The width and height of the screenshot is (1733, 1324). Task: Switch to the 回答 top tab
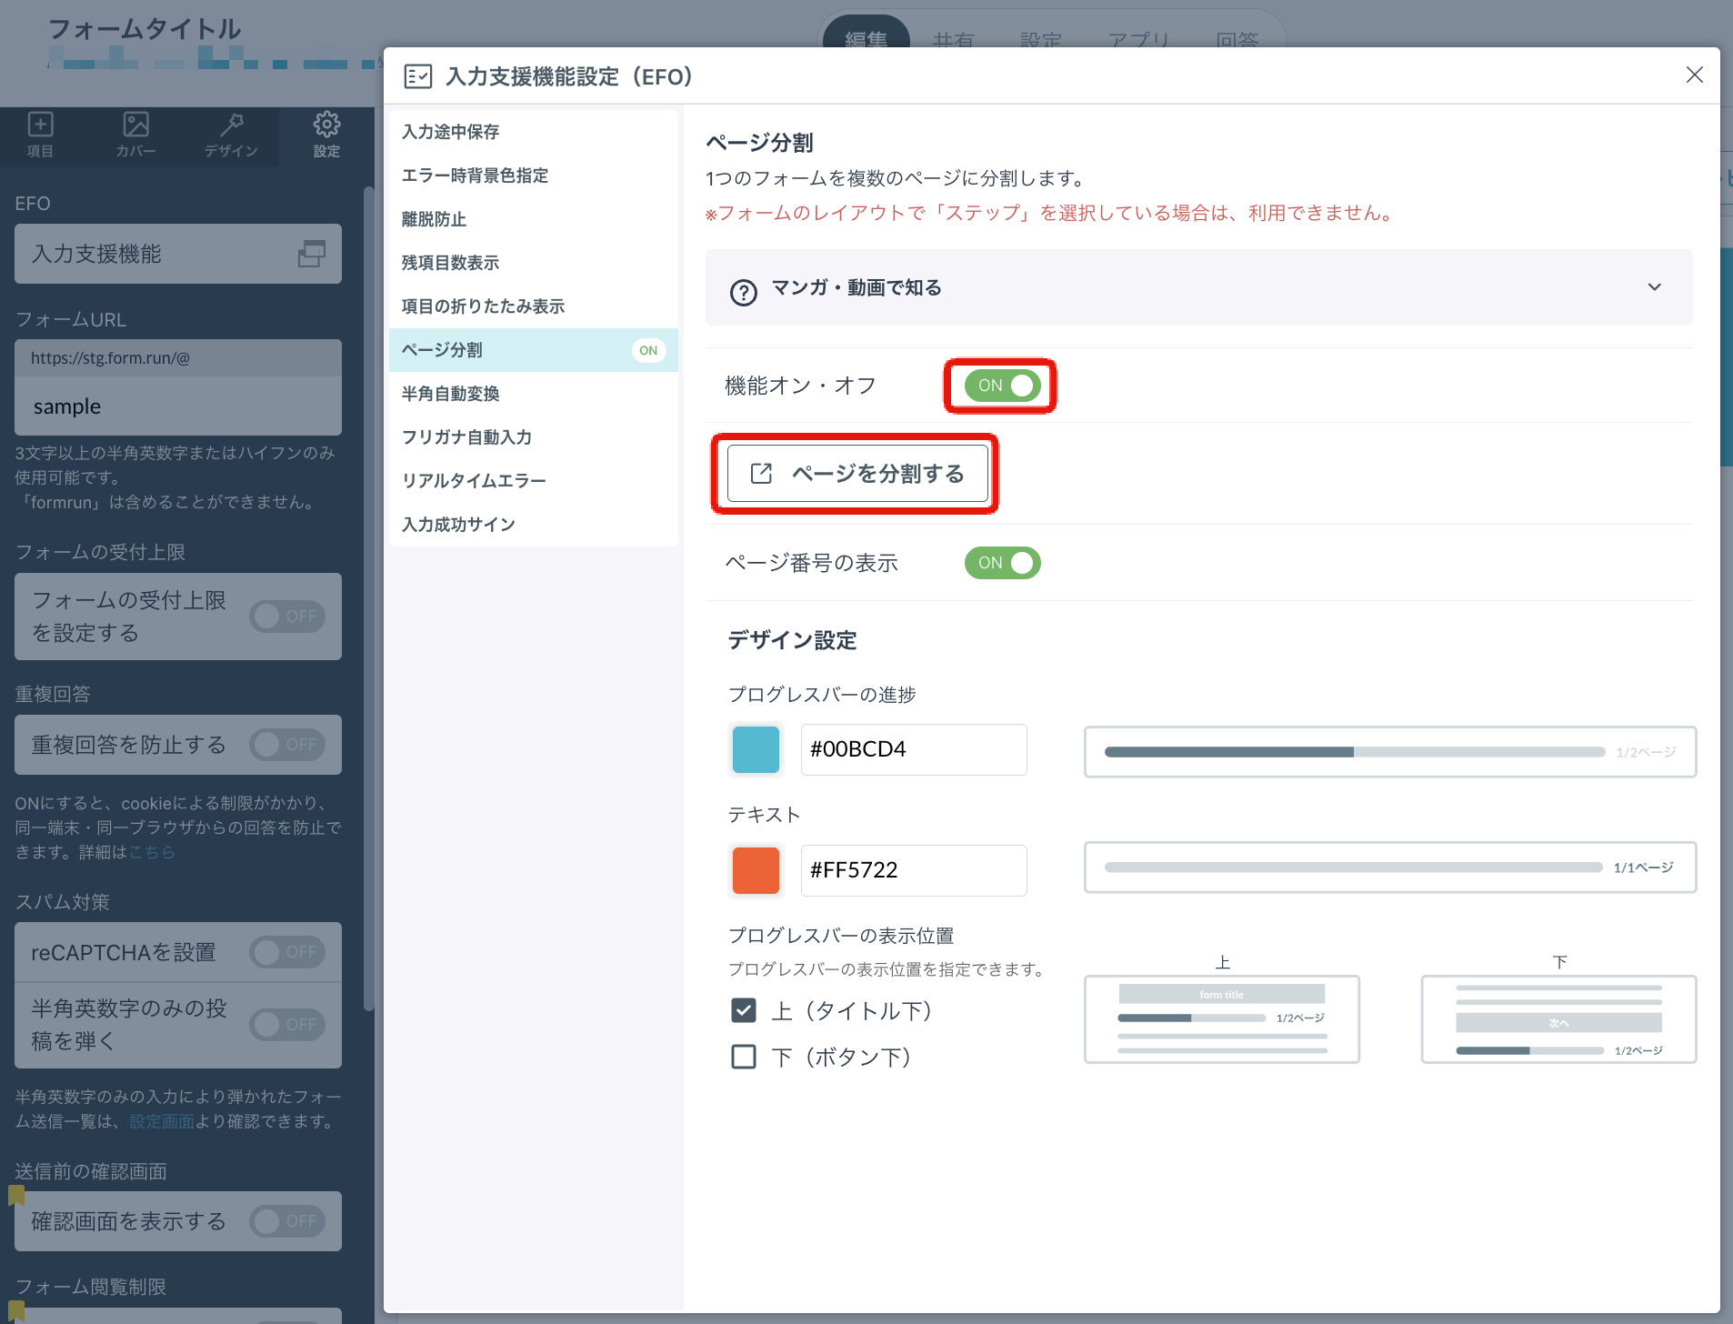click(1237, 40)
